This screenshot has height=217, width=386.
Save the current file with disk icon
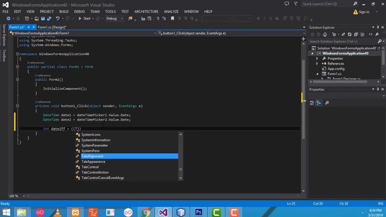click(43, 19)
